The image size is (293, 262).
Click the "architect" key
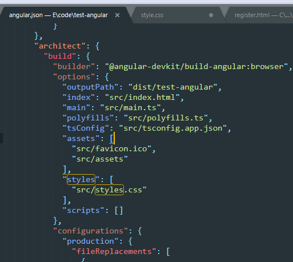(60, 46)
